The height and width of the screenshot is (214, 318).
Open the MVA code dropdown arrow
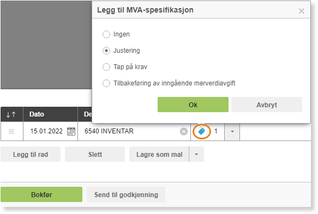click(232, 132)
